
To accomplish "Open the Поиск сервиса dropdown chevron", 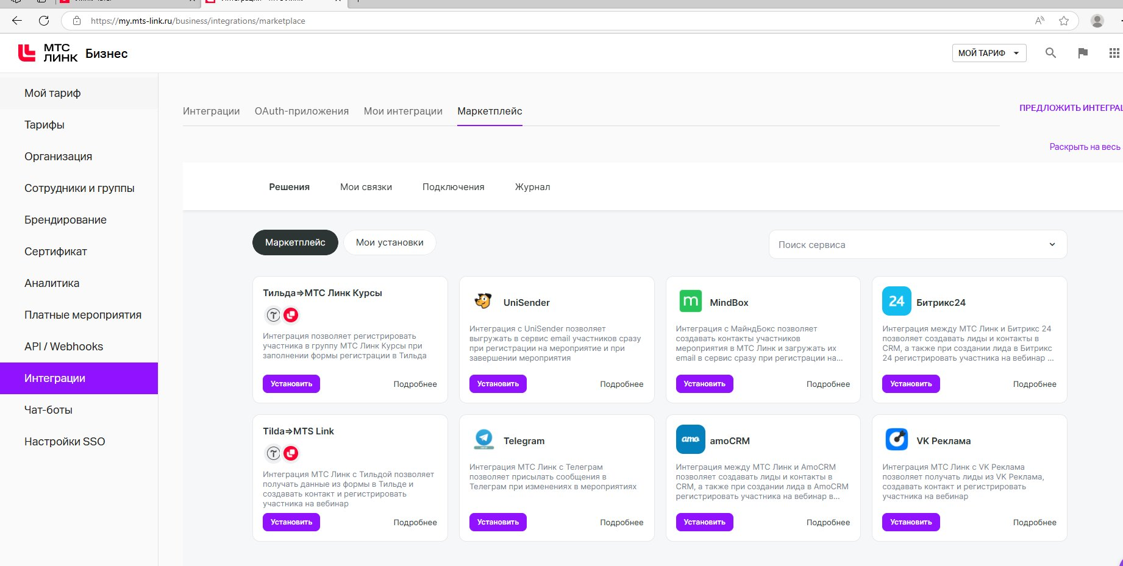I will click(1052, 244).
